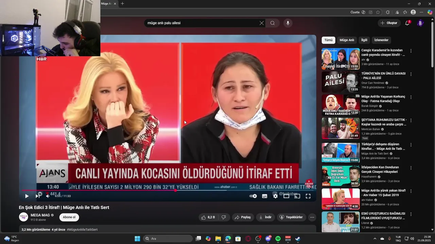
Task: Open the favorites list icon
Action: (x=405, y=12)
